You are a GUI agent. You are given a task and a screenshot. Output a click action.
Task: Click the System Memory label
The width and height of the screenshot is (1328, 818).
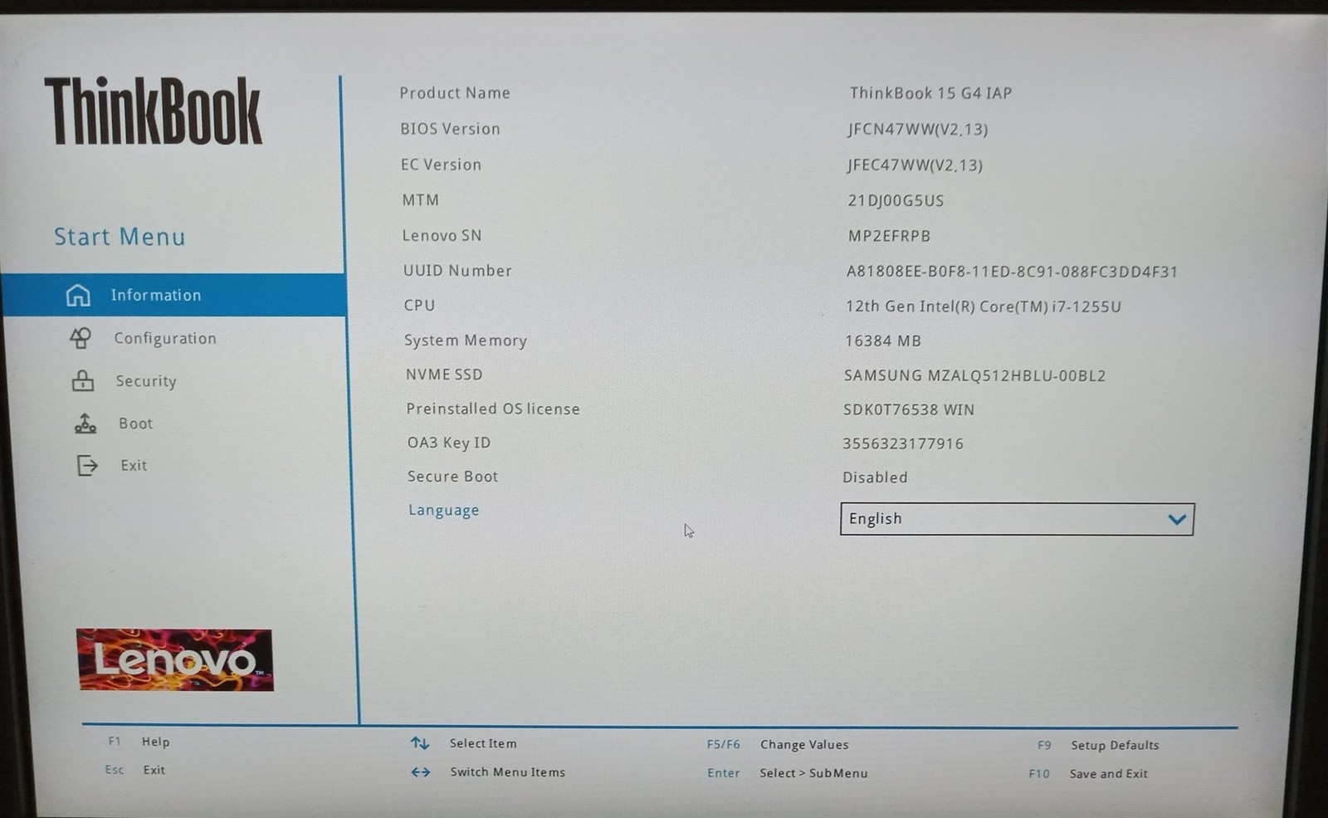point(466,340)
